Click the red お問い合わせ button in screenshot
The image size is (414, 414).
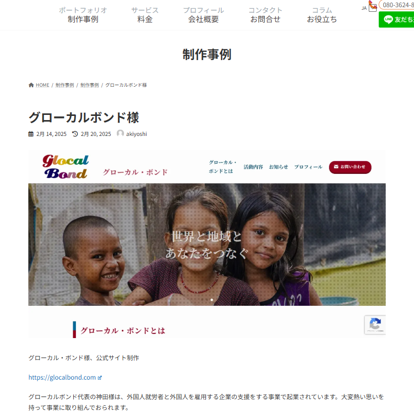coord(350,167)
